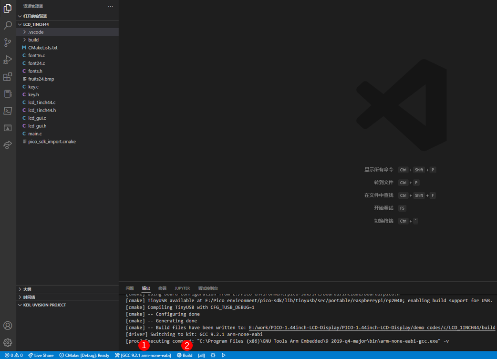497x359 pixels.
Task: Expand the outline section (大纲)
Action: (68, 289)
